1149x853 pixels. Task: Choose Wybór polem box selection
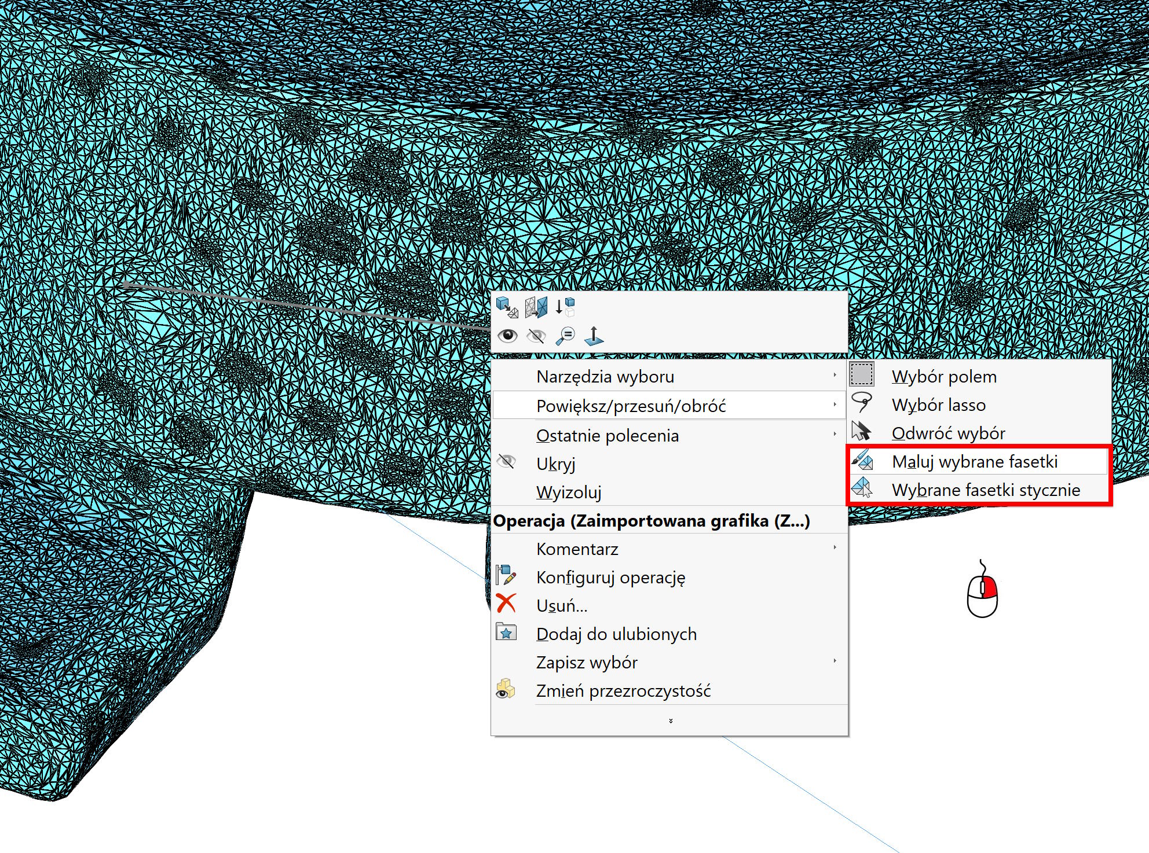(944, 377)
